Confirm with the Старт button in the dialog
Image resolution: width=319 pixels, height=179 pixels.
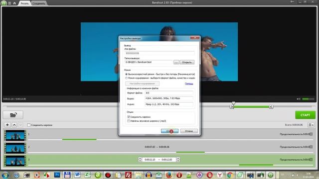point(169,131)
